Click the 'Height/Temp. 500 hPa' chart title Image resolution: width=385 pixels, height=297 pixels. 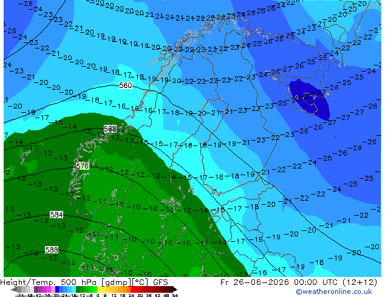(x=49, y=282)
